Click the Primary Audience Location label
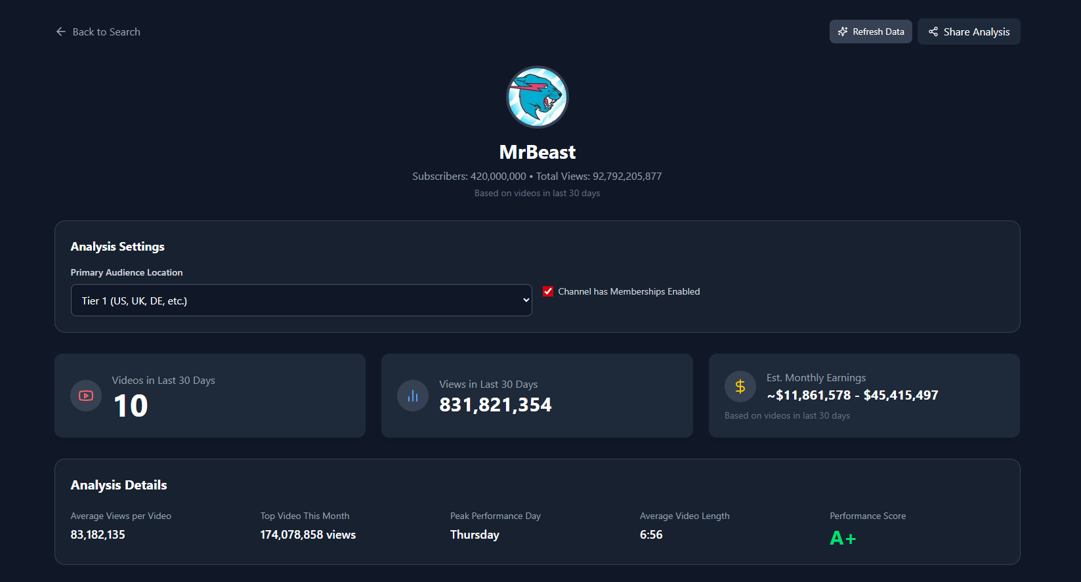The width and height of the screenshot is (1081, 582). pyautogui.click(x=127, y=272)
